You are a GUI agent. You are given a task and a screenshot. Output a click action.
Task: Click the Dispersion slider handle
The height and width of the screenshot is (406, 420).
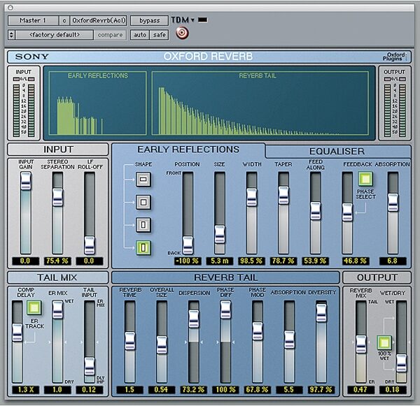pyautogui.click(x=194, y=319)
